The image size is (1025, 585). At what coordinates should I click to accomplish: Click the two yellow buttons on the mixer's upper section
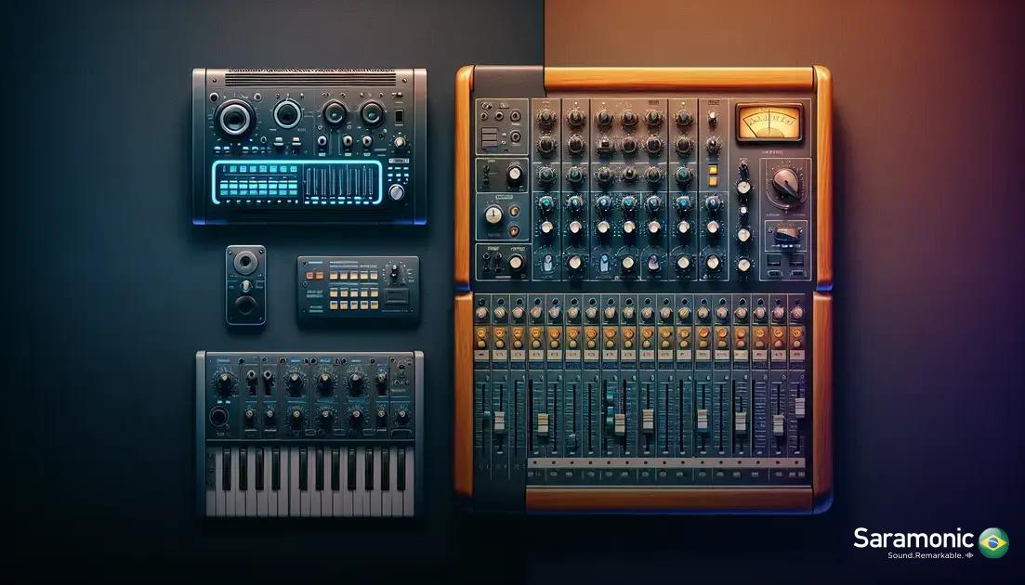click(713, 175)
